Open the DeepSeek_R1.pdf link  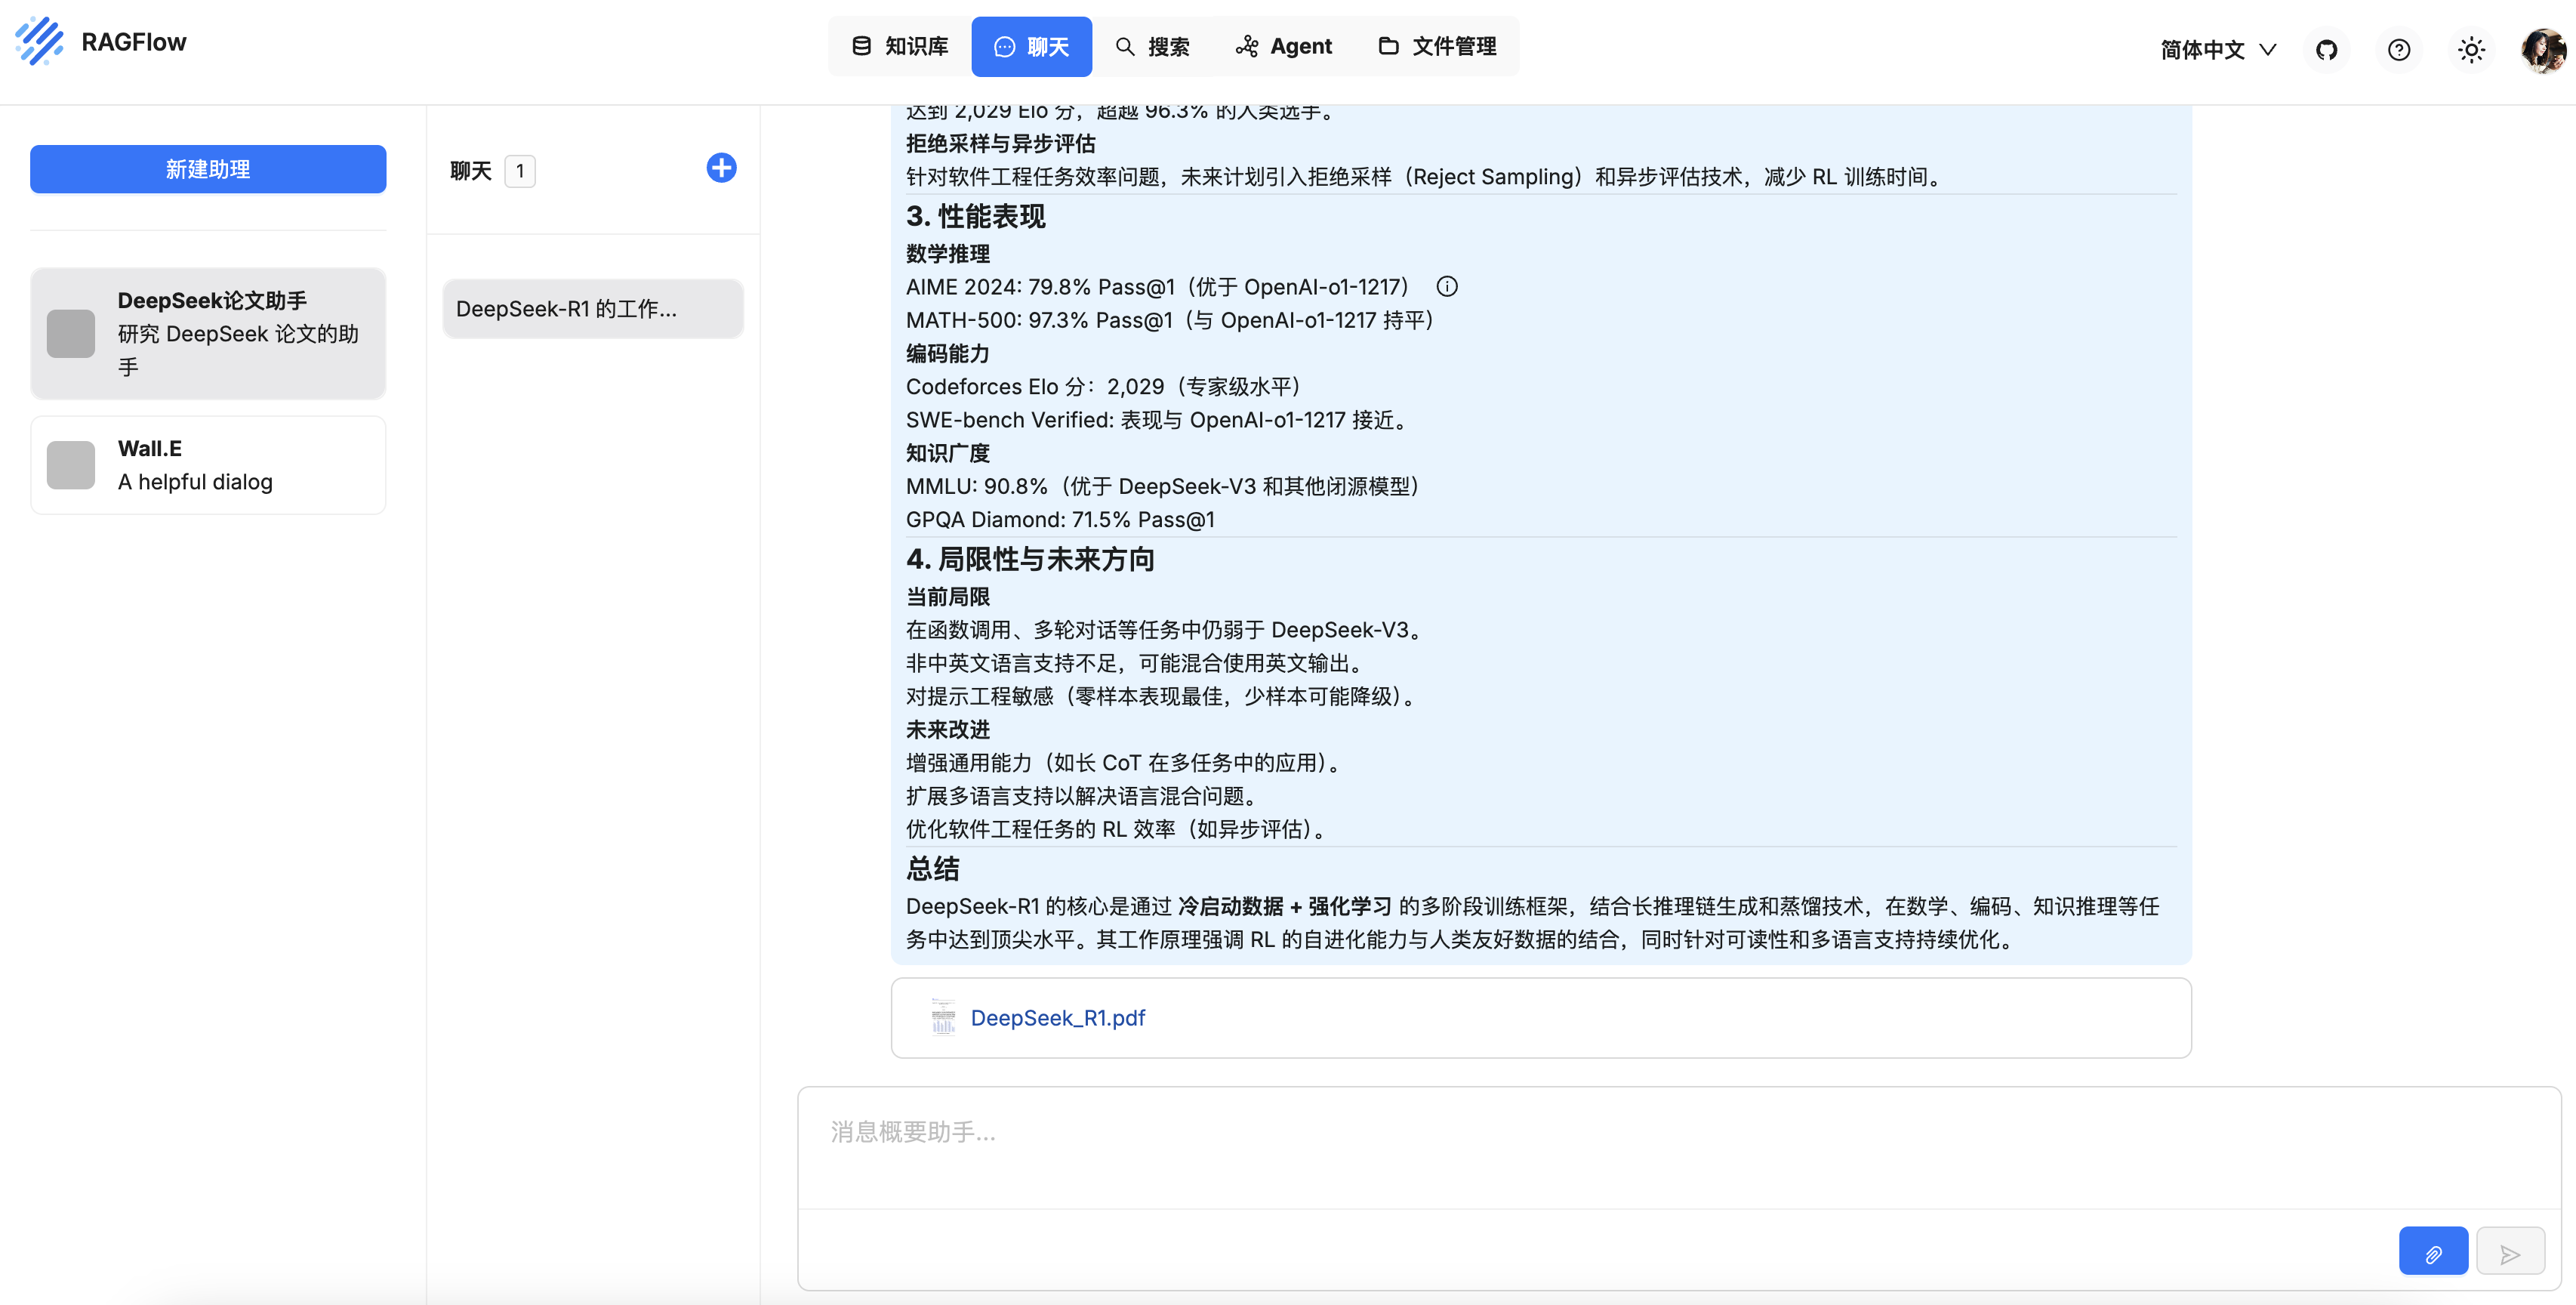[1057, 1018]
